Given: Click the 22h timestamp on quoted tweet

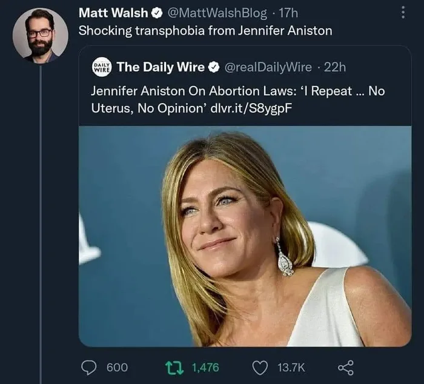Looking at the screenshot, I should coord(334,67).
